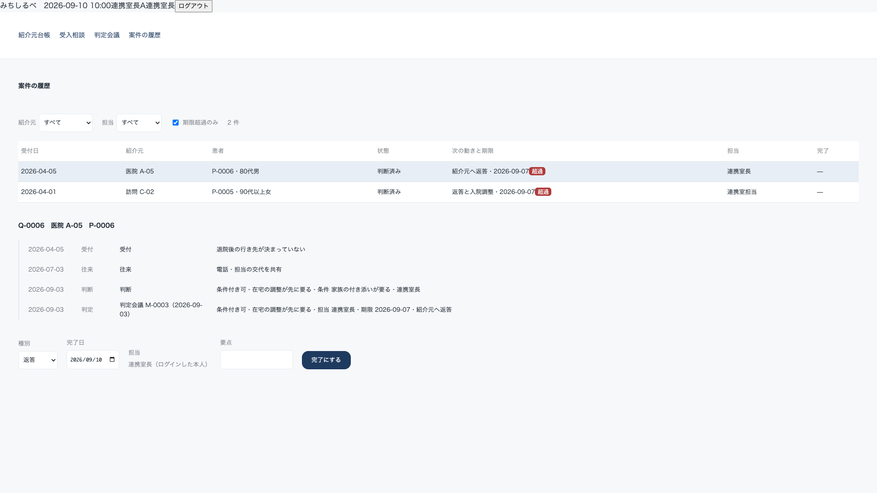Click the 超過 badge on 紹介元へ返答 row
Viewport: 877px width, 493px height.
(x=537, y=172)
